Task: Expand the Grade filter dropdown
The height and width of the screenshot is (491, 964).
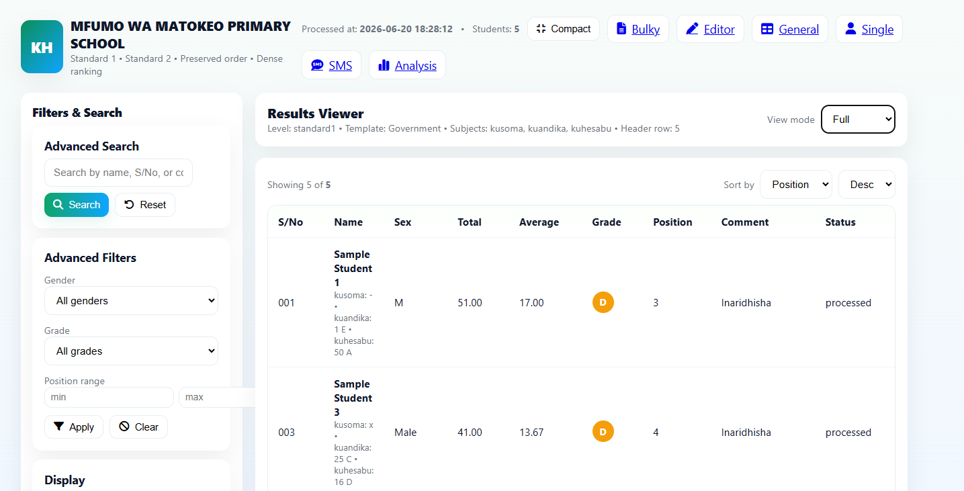Action: click(131, 351)
